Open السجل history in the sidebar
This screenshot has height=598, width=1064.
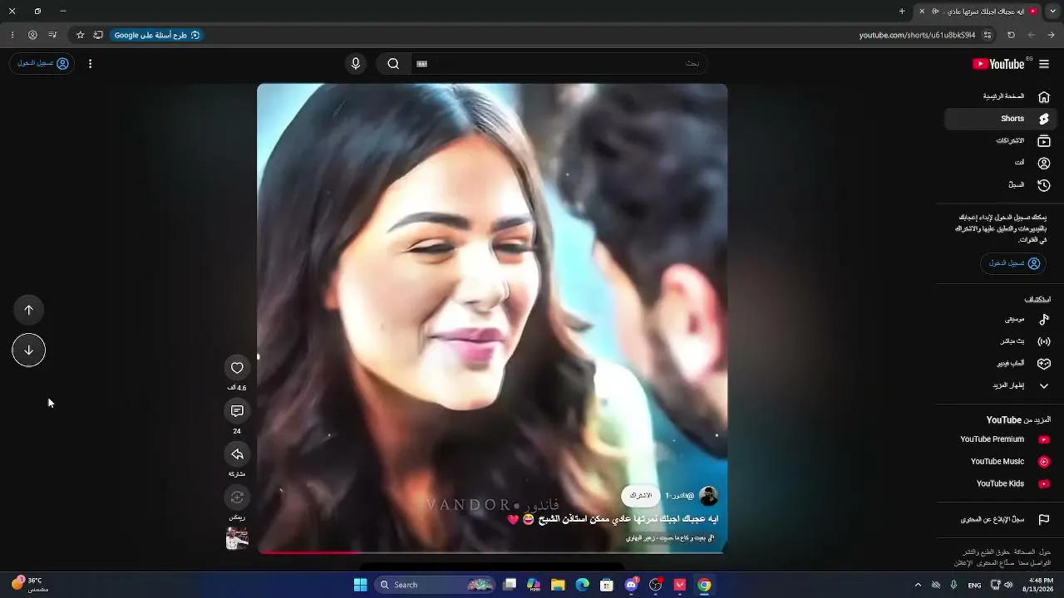tap(1000, 185)
